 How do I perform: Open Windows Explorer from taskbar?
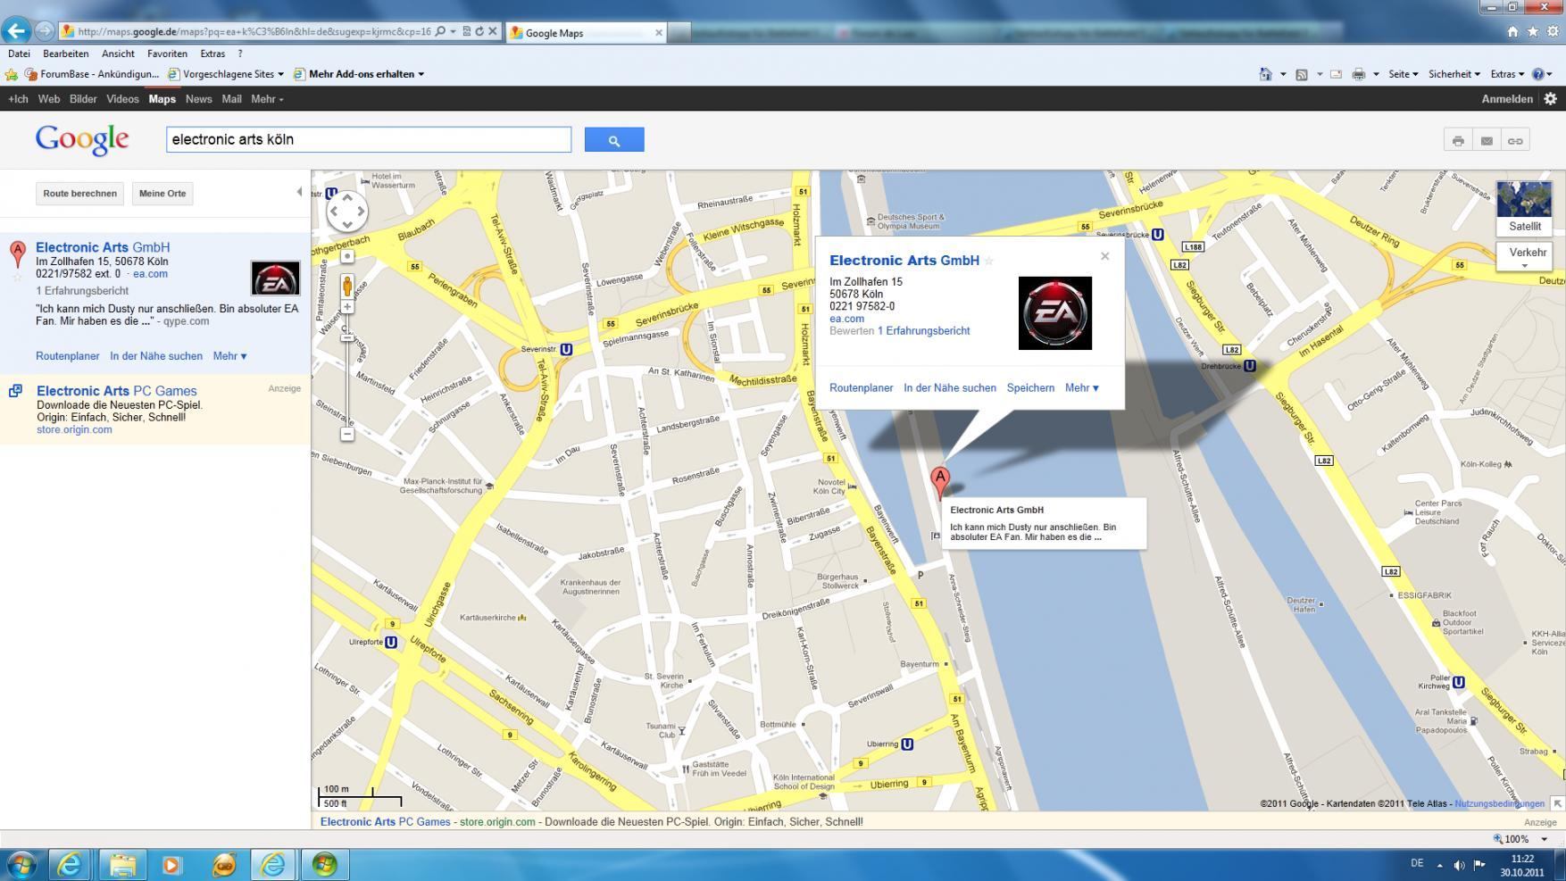pos(122,864)
